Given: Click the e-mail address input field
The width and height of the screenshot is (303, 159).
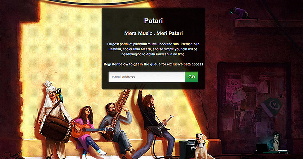Looking at the screenshot, I should (146, 77).
